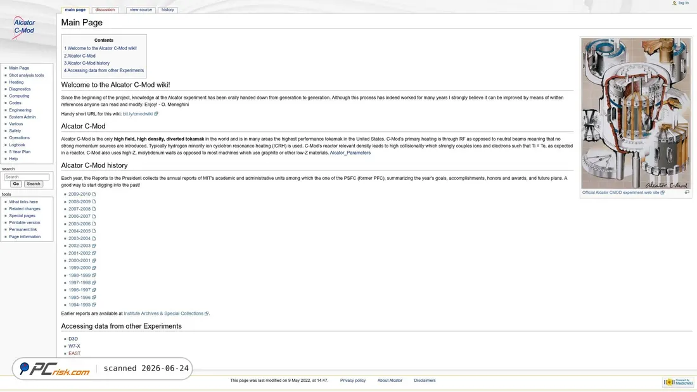Open the tokamak cutaway illustration thumbnail
This screenshot has width=697, height=392.
tap(636, 113)
